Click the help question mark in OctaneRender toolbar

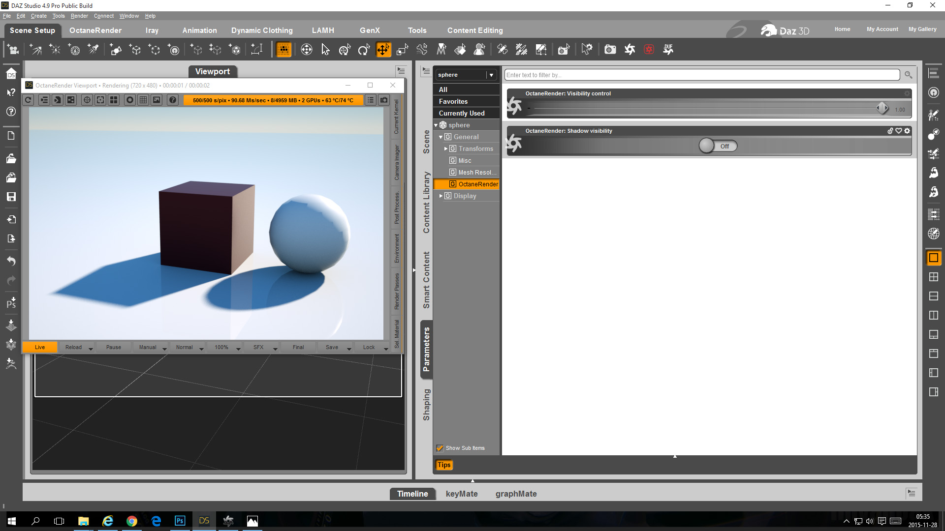point(172,100)
